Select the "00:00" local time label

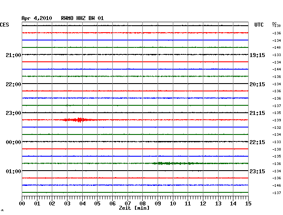(x=13, y=142)
